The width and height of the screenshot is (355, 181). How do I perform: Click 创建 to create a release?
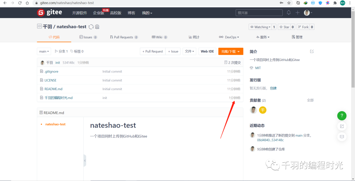(x=273, y=88)
